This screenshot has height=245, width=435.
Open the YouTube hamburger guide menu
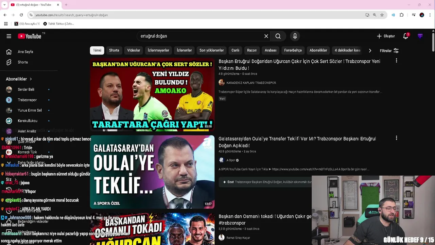pyautogui.click(x=9, y=36)
